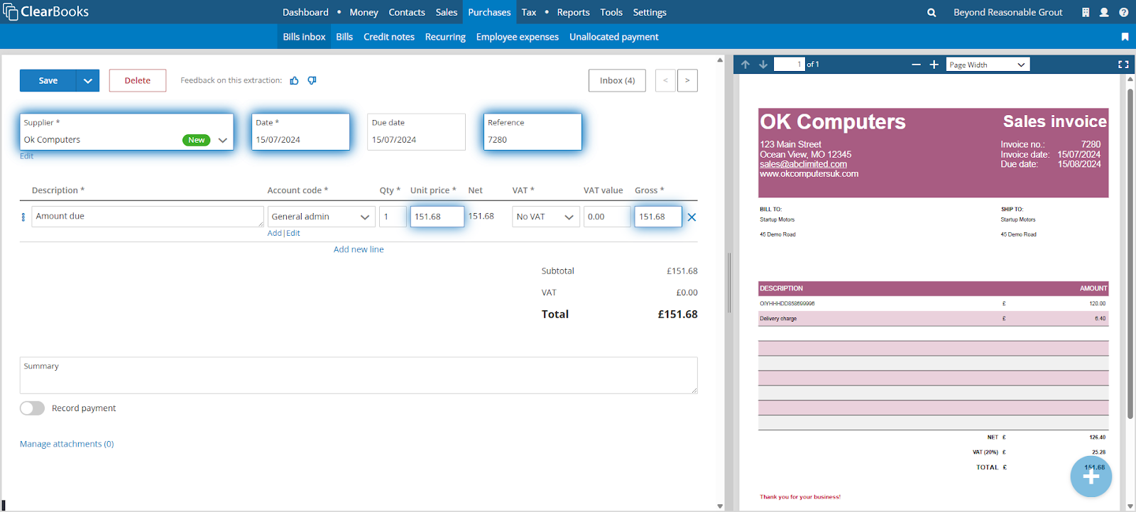
Task: Switch to the Bills inbox tab
Action: click(x=304, y=36)
